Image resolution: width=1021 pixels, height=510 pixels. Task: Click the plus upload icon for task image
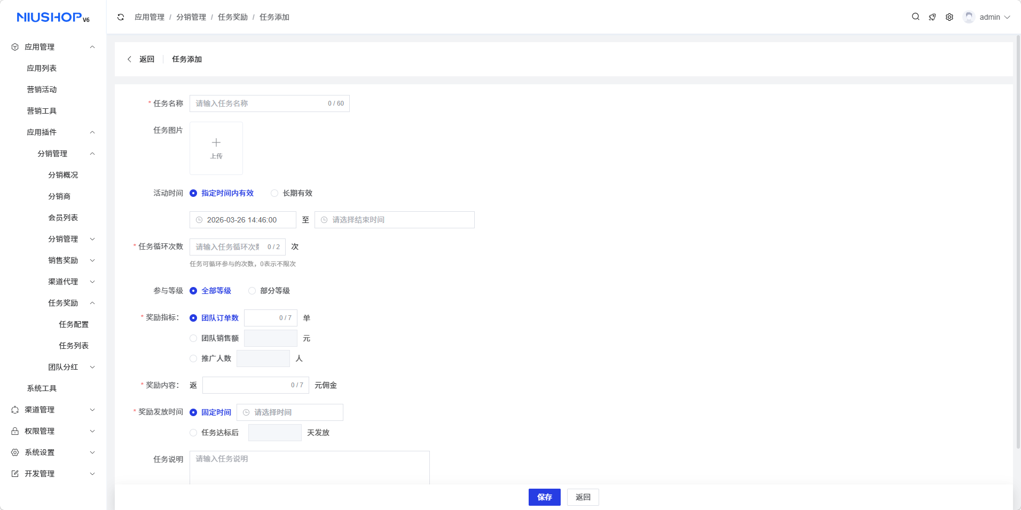(x=216, y=143)
